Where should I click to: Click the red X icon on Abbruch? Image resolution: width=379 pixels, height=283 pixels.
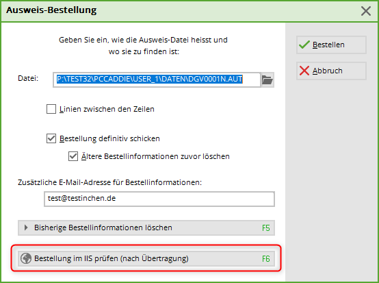pos(304,71)
